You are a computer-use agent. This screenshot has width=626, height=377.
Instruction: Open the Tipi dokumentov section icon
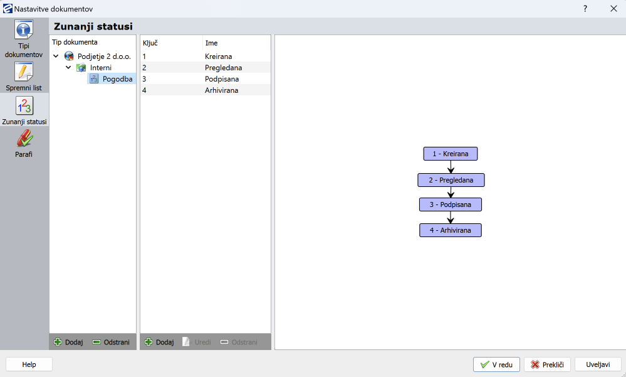(24, 30)
